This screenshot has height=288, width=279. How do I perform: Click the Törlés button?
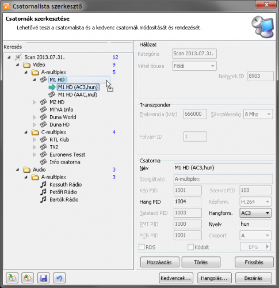(201, 262)
